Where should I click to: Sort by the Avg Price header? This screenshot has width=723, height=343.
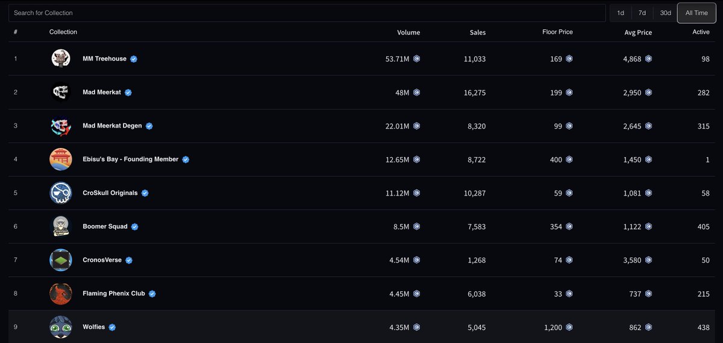[x=638, y=32]
